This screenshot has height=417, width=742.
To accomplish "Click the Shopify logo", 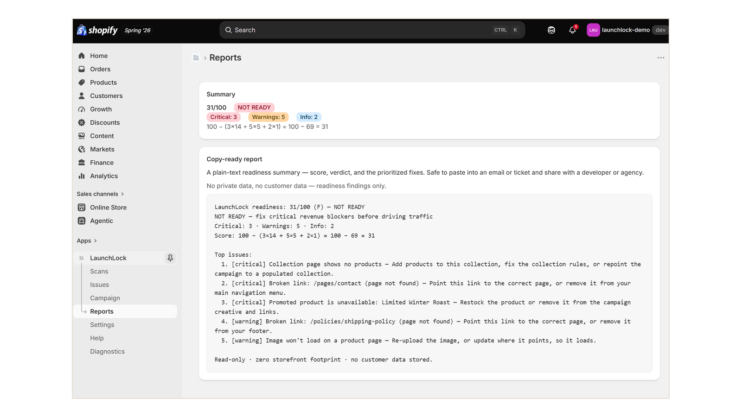I will click(x=97, y=30).
